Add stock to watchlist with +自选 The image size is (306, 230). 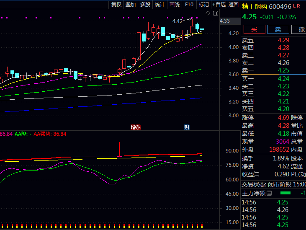(x=219, y=5)
